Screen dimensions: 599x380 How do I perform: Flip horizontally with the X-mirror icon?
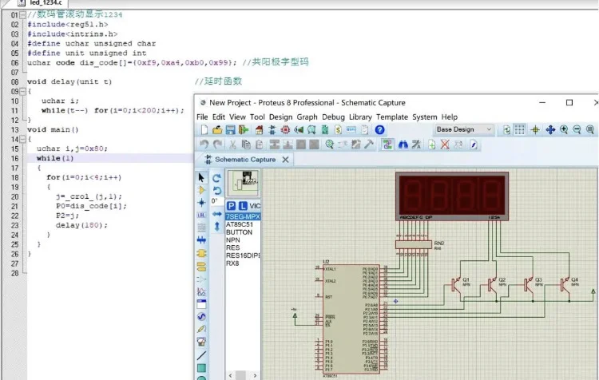coord(216,214)
